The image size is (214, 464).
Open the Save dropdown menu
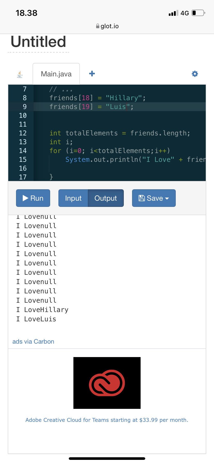coord(154,198)
